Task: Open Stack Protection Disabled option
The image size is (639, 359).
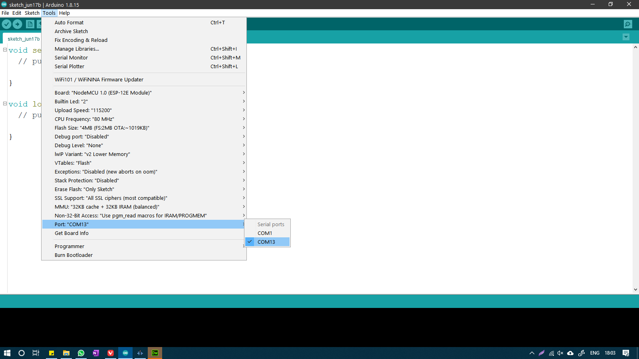Action: tap(144, 181)
